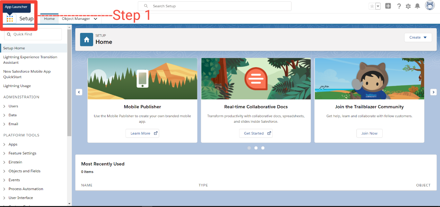Select the second carousel dot indicator
Screen dimensions: 440x207
tap(256, 148)
